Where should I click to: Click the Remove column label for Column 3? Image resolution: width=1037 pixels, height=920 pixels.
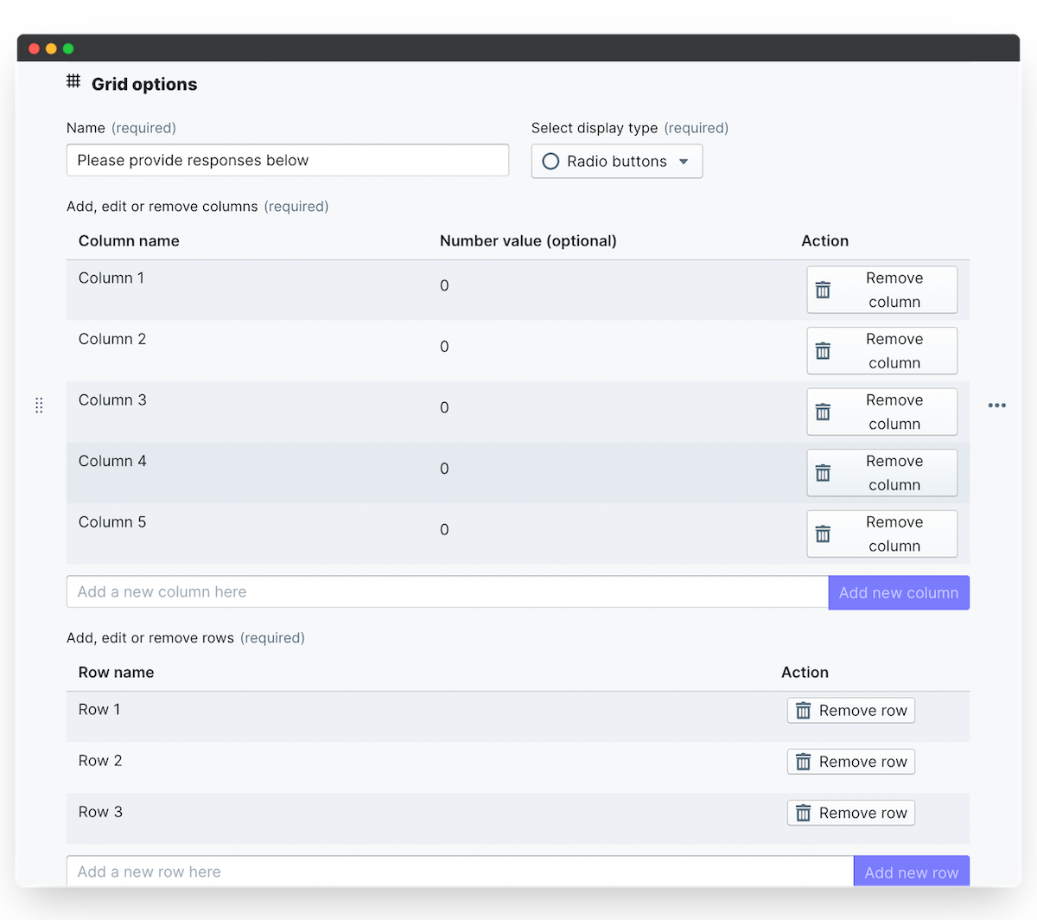tap(894, 412)
